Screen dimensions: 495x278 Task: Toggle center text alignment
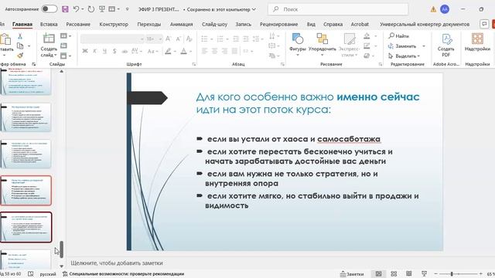[215, 51]
